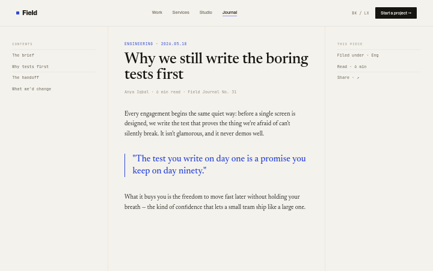This screenshot has height=271, width=433.
Task: Jump to Why tests first section
Action: coord(31,67)
